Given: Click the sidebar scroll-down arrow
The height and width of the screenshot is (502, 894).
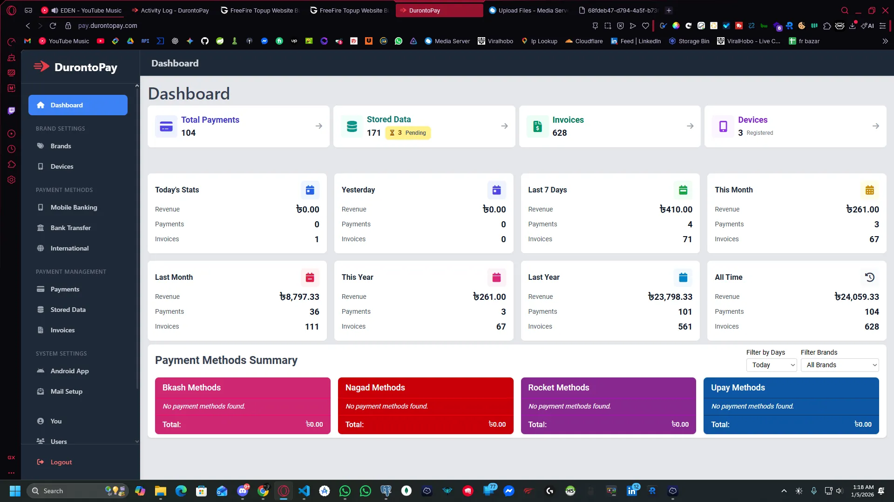Looking at the screenshot, I should pos(137,442).
